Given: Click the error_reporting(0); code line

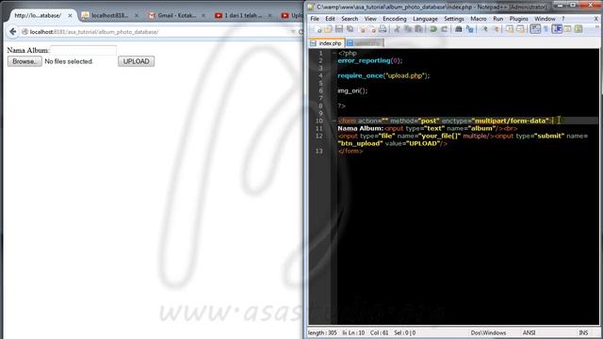Looking at the screenshot, I should pos(370,60).
